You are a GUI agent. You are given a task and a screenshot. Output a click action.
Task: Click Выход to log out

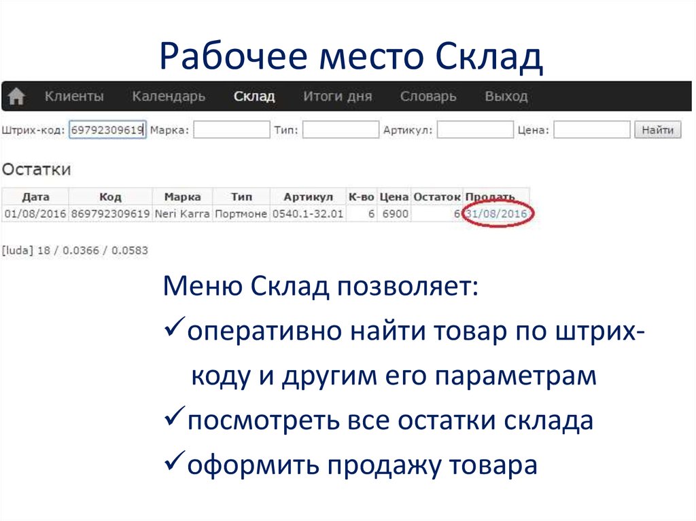[x=506, y=96]
